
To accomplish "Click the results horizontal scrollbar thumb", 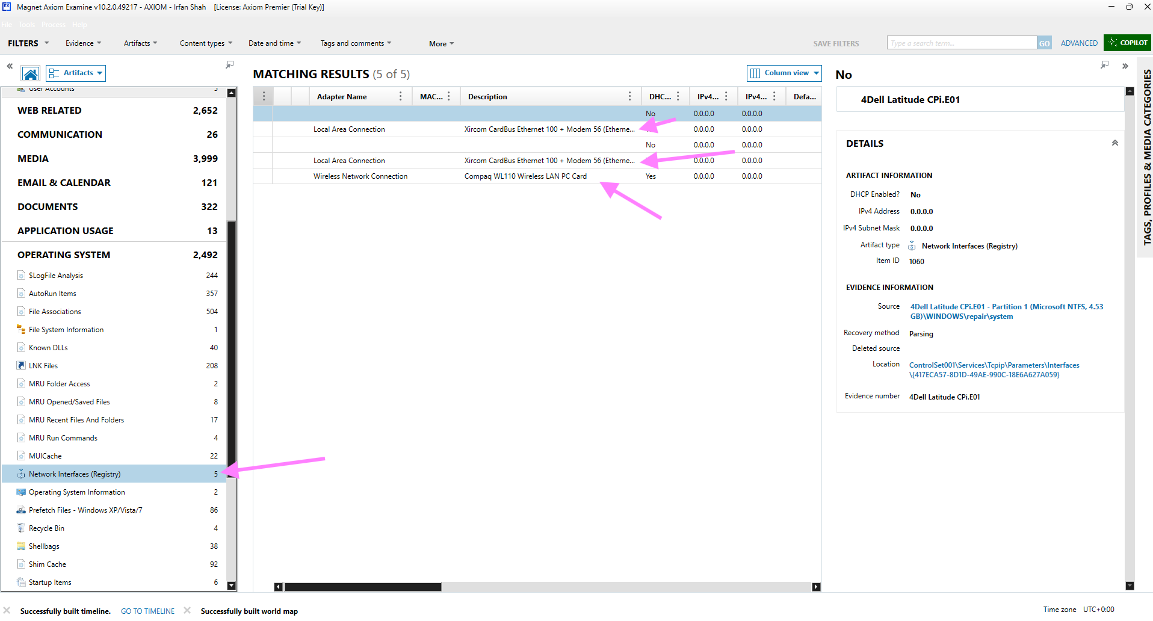I will tap(363, 587).
